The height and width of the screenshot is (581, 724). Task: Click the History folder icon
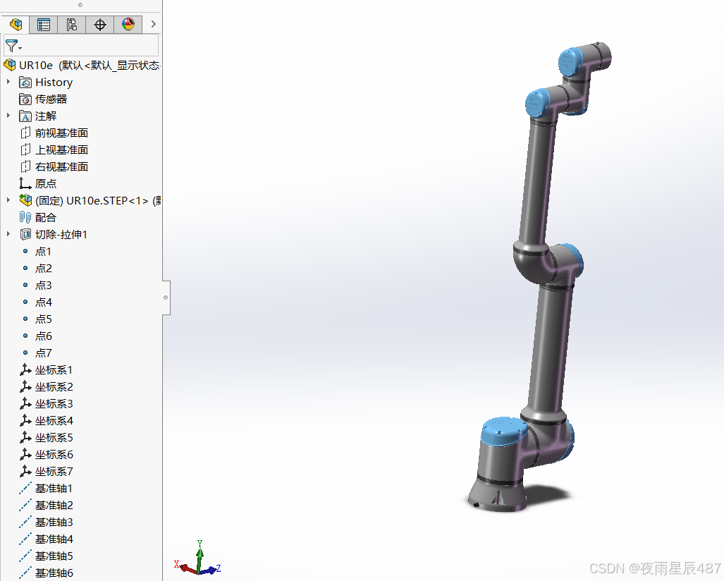click(x=25, y=82)
